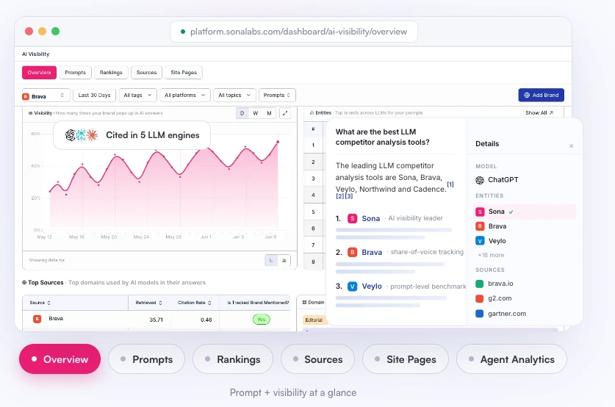
Task: Switch chart granularity to W (weekly)
Action: point(256,113)
